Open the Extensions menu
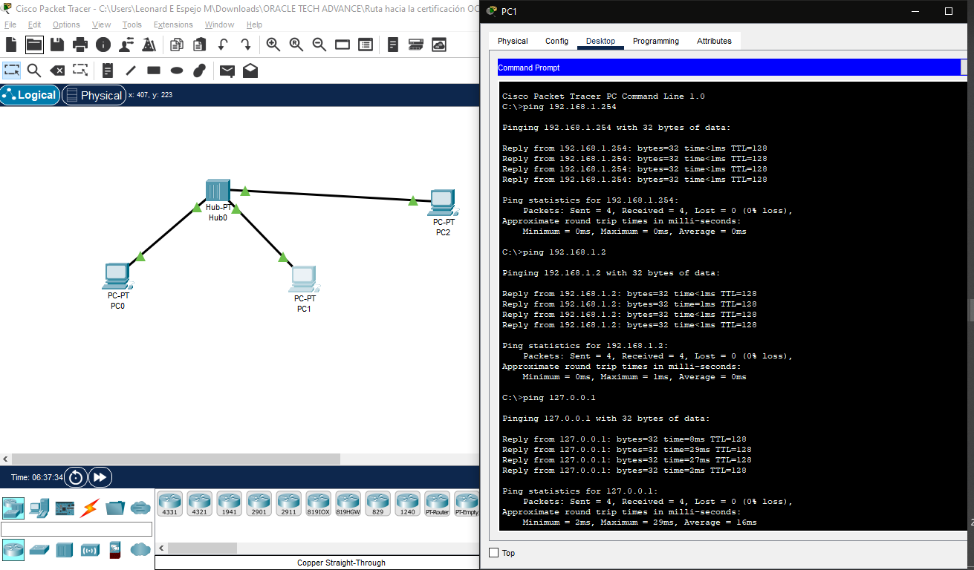 point(173,24)
